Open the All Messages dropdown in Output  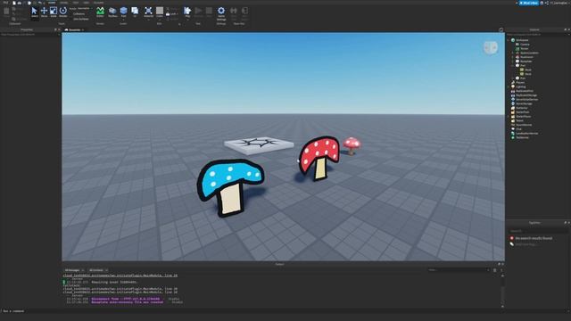tap(74, 270)
